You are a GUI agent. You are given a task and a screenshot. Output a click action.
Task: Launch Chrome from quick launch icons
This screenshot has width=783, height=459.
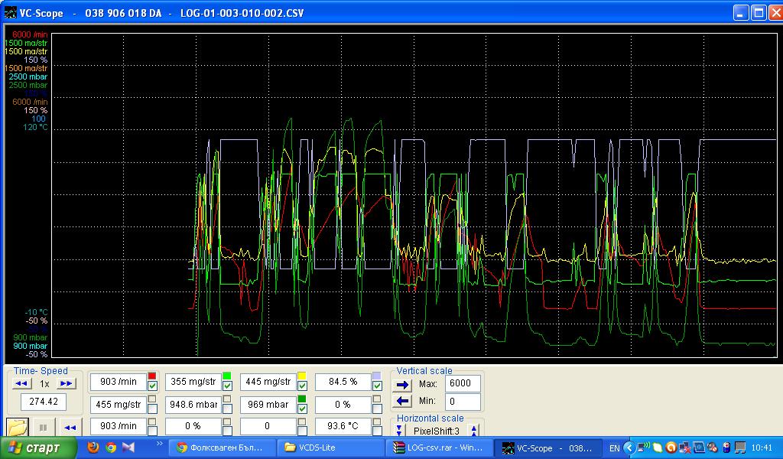click(x=111, y=448)
